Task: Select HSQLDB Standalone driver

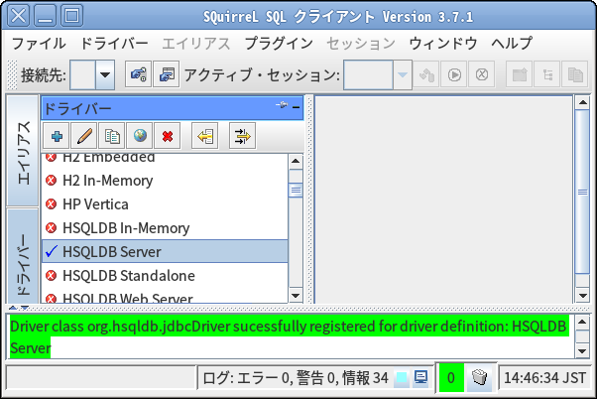Action: [x=165, y=276]
